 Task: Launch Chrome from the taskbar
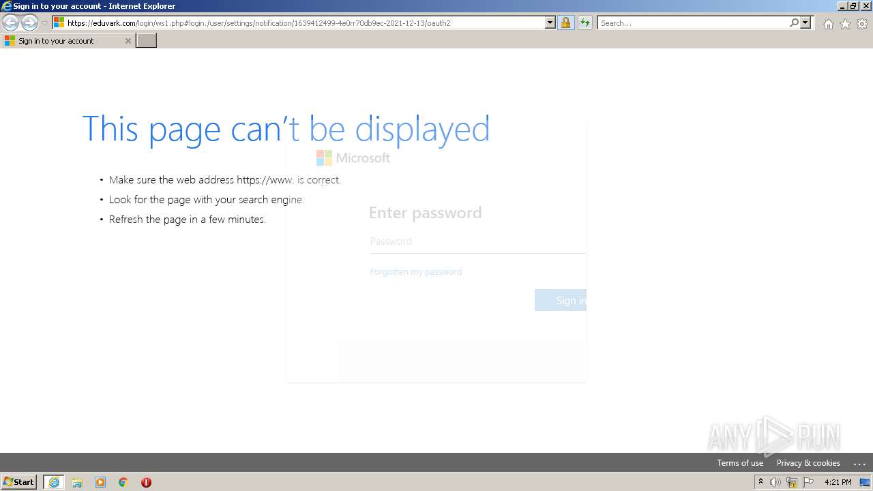click(x=123, y=482)
